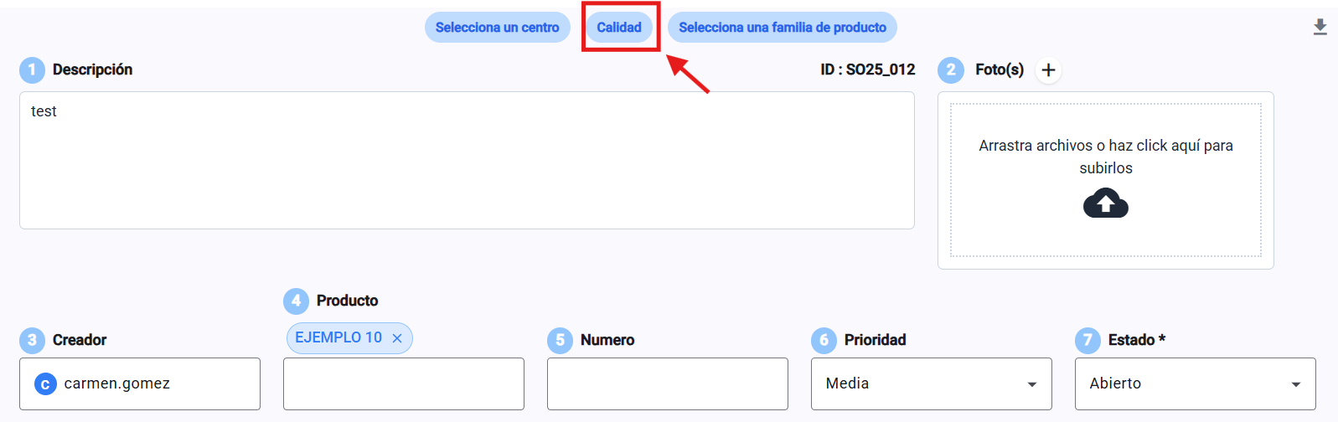Choose Selecciona una familia de producto
Image resolution: width=1338 pixels, height=422 pixels.
(782, 28)
